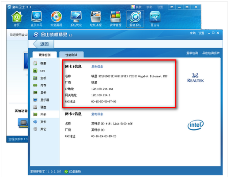Click 复制信息 link for 网卡1
The width and height of the screenshot is (242, 177).
tap(97, 67)
